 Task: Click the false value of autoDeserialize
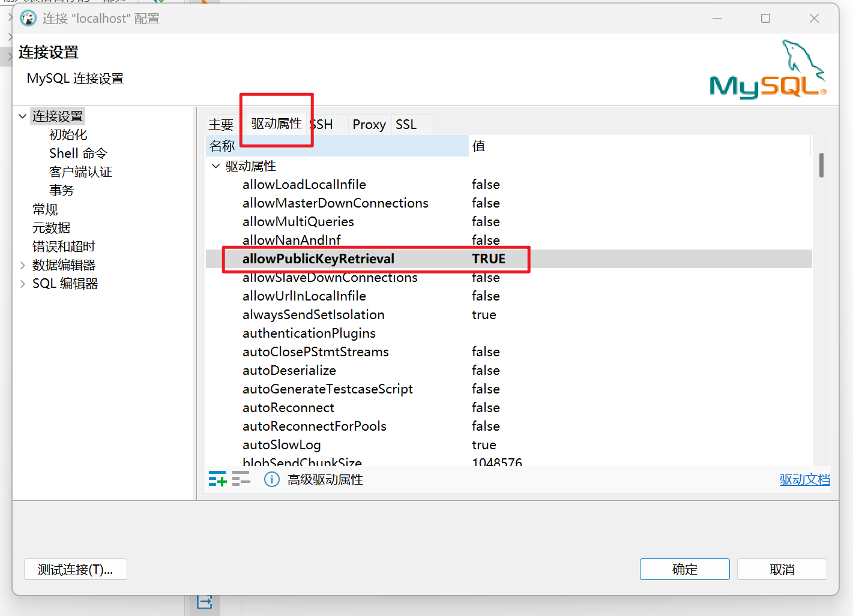pyautogui.click(x=486, y=370)
